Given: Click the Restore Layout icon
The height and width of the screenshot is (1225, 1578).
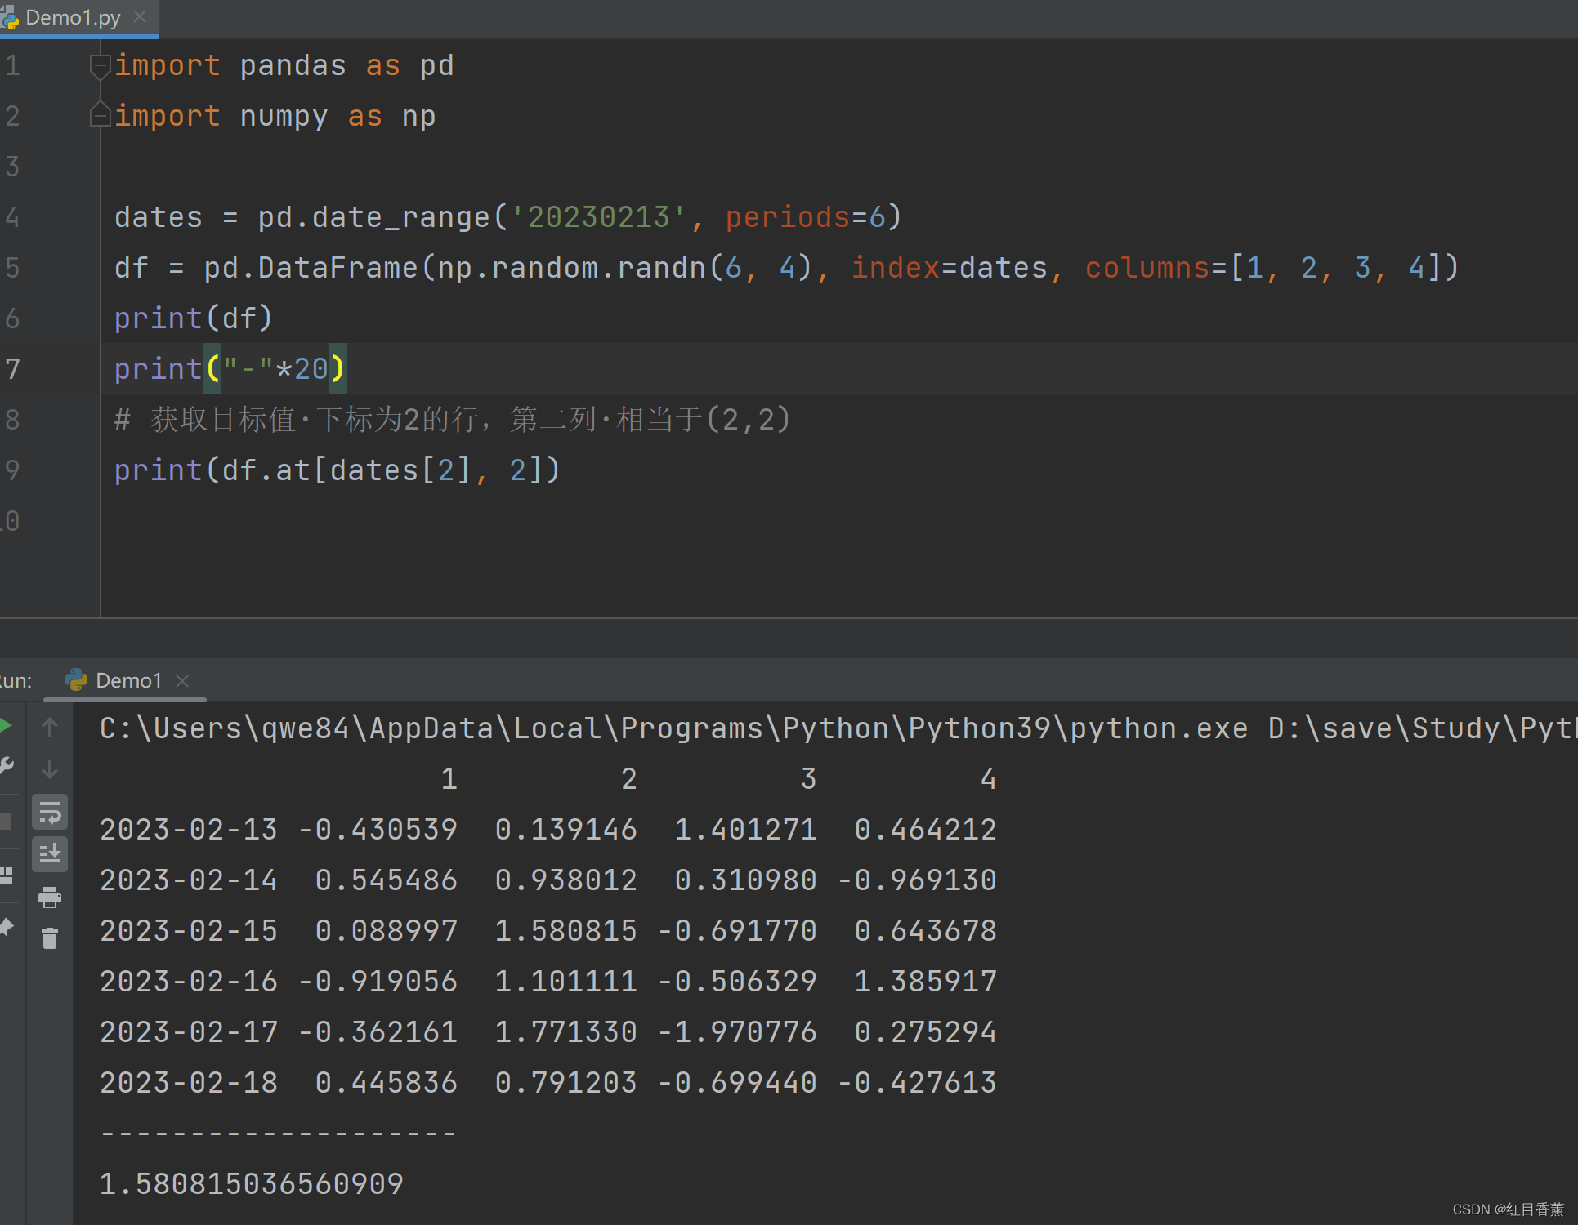Looking at the screenshot, I should point(6,875).
